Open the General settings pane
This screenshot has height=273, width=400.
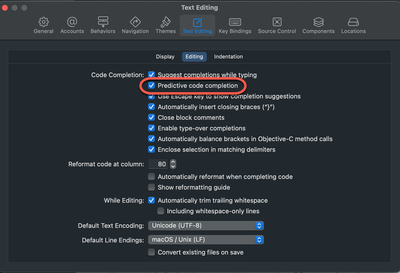[43, 25]
